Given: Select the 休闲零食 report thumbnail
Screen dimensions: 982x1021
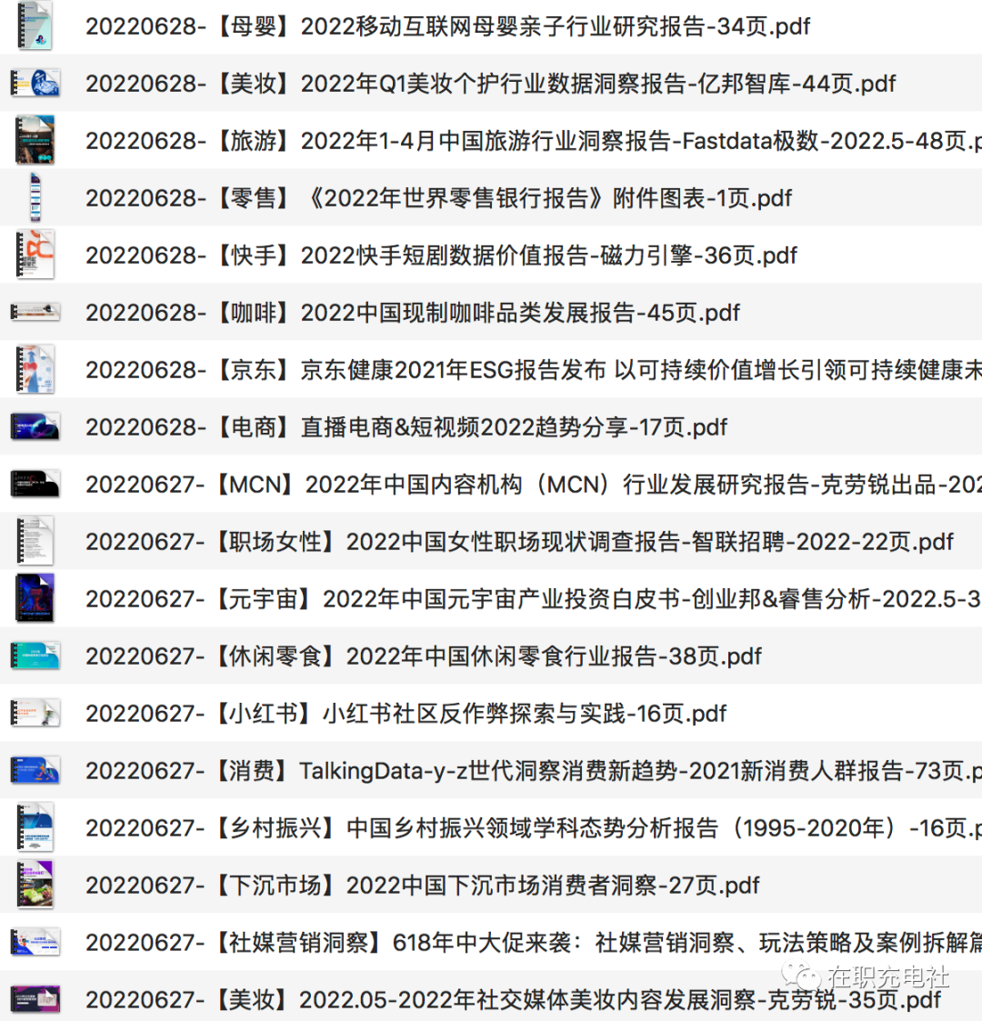Looking at the screenshot, I should 35,656.
